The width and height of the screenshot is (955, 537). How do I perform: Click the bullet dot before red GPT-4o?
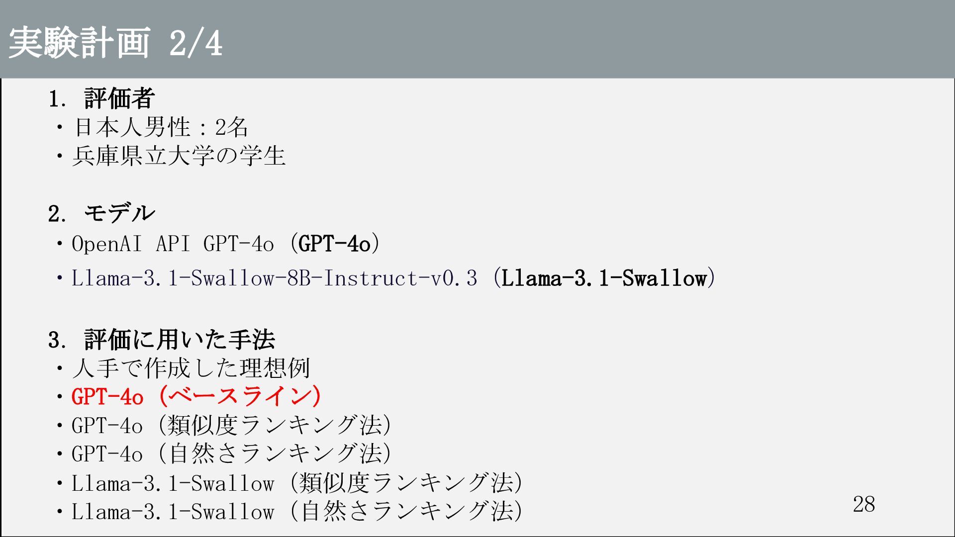coord(60,397)
